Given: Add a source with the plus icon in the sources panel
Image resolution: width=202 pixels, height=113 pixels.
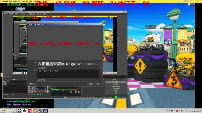Looking at the screenshot, I should click(29, 94).
